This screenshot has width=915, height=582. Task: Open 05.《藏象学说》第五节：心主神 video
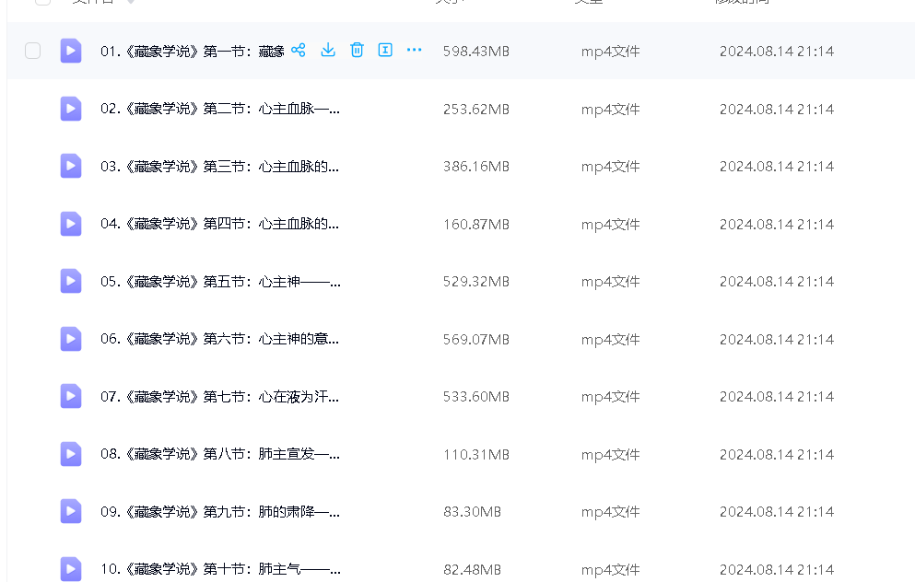(219, 282)
